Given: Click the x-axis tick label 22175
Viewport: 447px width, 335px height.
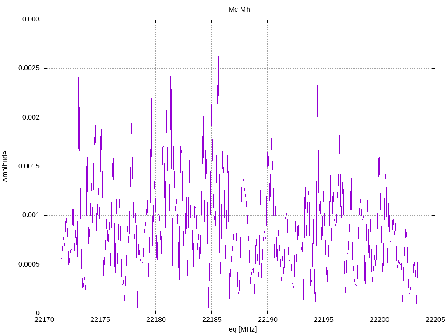Looking at the screenshot, I should point(100,320).
